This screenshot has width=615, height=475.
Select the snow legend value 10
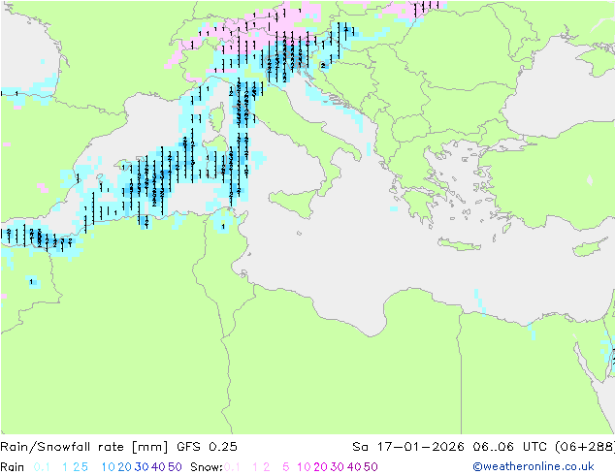[304, 467]
